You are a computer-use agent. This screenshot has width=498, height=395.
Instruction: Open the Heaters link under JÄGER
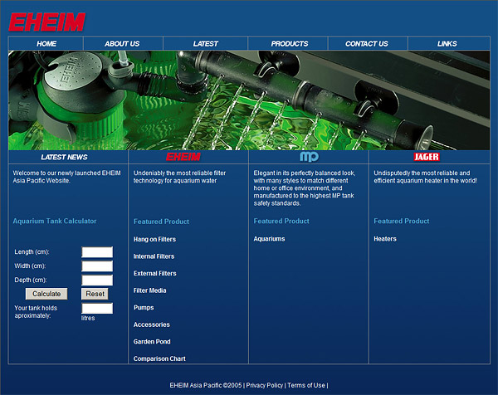[x=385, y=239]
